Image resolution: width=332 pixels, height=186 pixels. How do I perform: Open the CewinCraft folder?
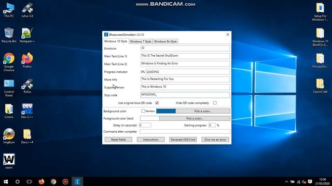(320, 86)
